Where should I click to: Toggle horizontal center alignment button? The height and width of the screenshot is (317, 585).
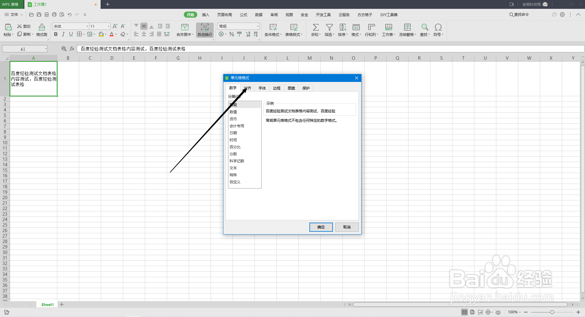point(144,34)
